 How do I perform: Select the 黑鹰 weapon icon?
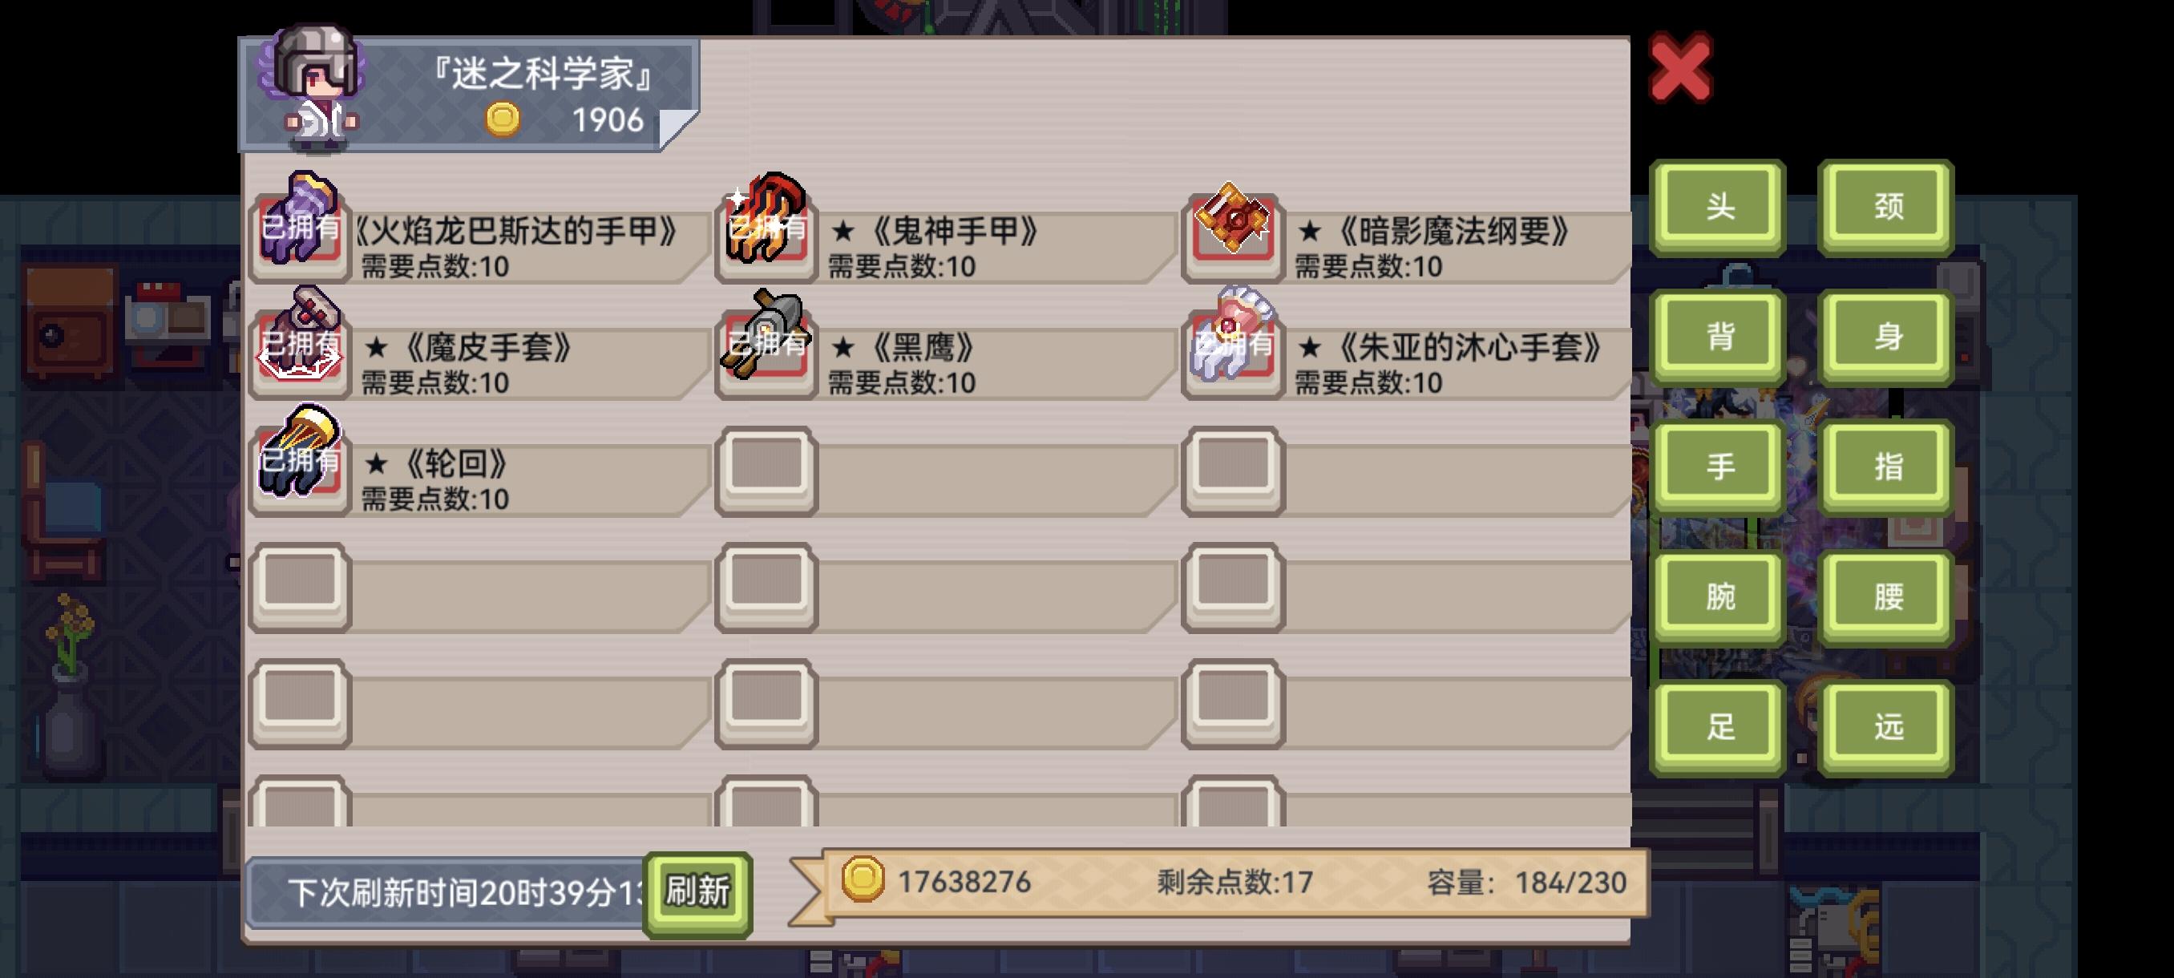coord(766,341)
